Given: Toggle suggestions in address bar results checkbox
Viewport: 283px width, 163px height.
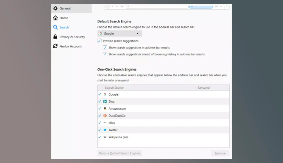Looking at the screenshot, I should coord(105,47).
